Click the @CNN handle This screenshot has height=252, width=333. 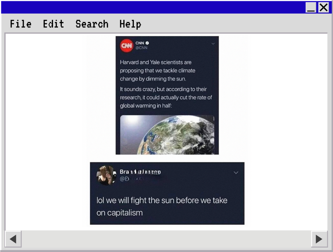click(x=142, y=48)
